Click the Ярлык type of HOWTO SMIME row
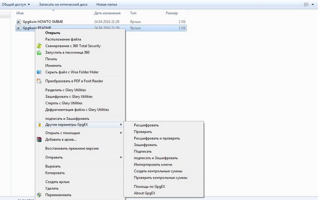The width and height of the screenshot is (318, 200). (135, 22)
